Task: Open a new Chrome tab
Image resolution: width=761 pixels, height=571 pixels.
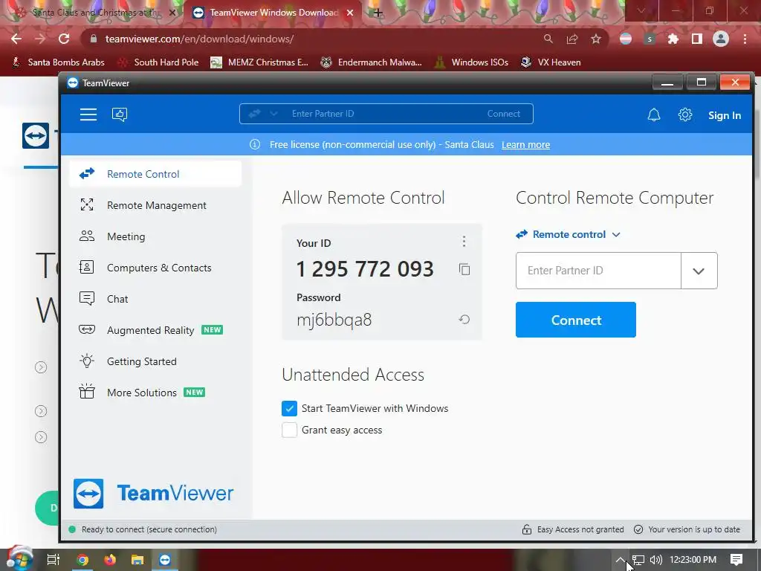Action: click(378, 13)
